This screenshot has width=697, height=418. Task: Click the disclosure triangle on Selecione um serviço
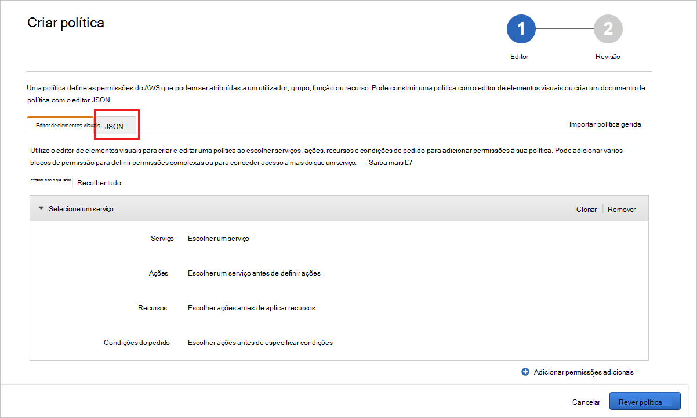pyautogui.click(x=41, y=208)
